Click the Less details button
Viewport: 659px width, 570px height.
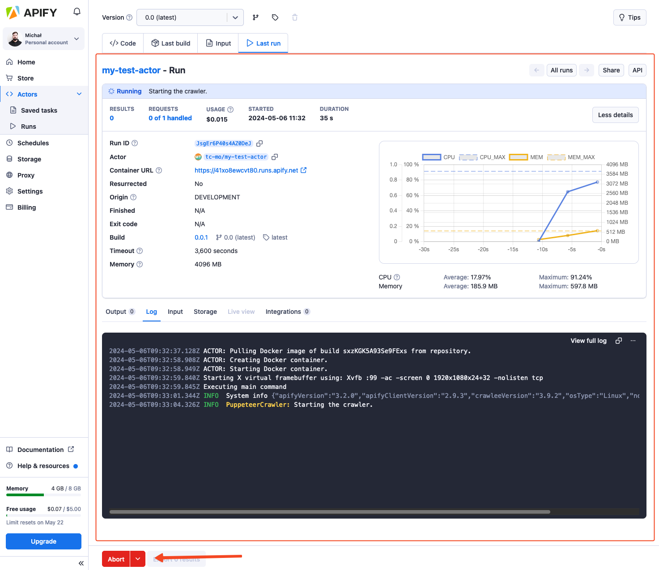pos(615,115)
